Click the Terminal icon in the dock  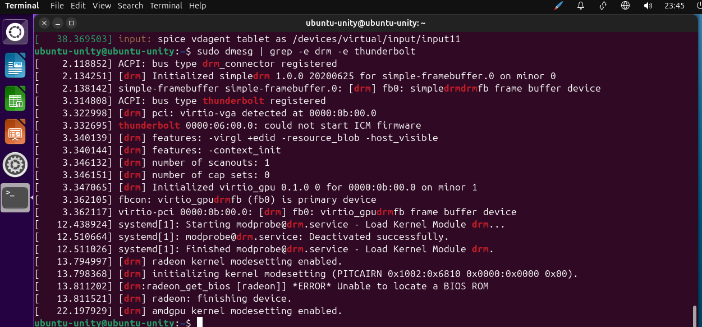(x=16, y=197)
